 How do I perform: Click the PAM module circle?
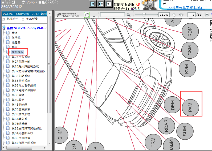click(190, 107)
